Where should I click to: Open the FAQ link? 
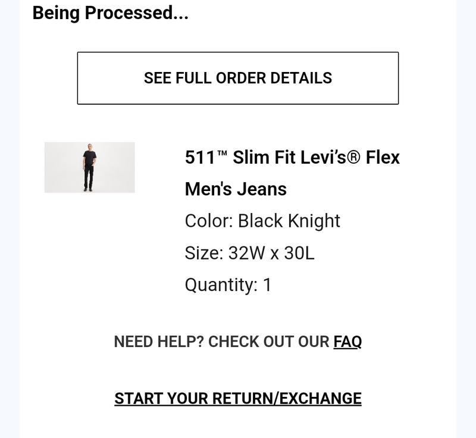pyautogui.click(x=347, y=342)
